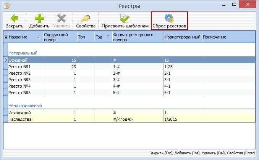This screenshot has height=160, width=259.
Task: Select the Наследства registry row
Action: (x=132, y=119)
